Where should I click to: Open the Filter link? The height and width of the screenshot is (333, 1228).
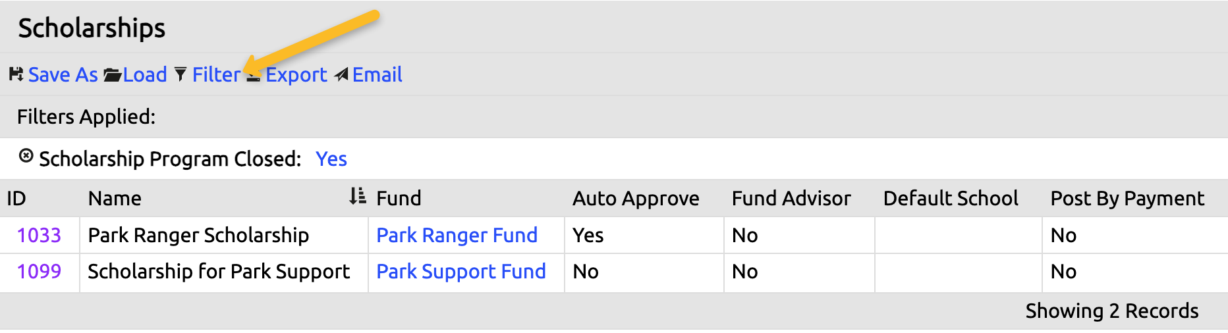(x=216, y=75)
